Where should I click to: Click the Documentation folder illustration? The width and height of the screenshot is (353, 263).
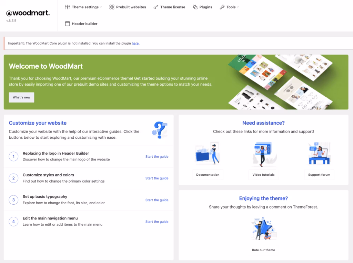coord(207,153)
